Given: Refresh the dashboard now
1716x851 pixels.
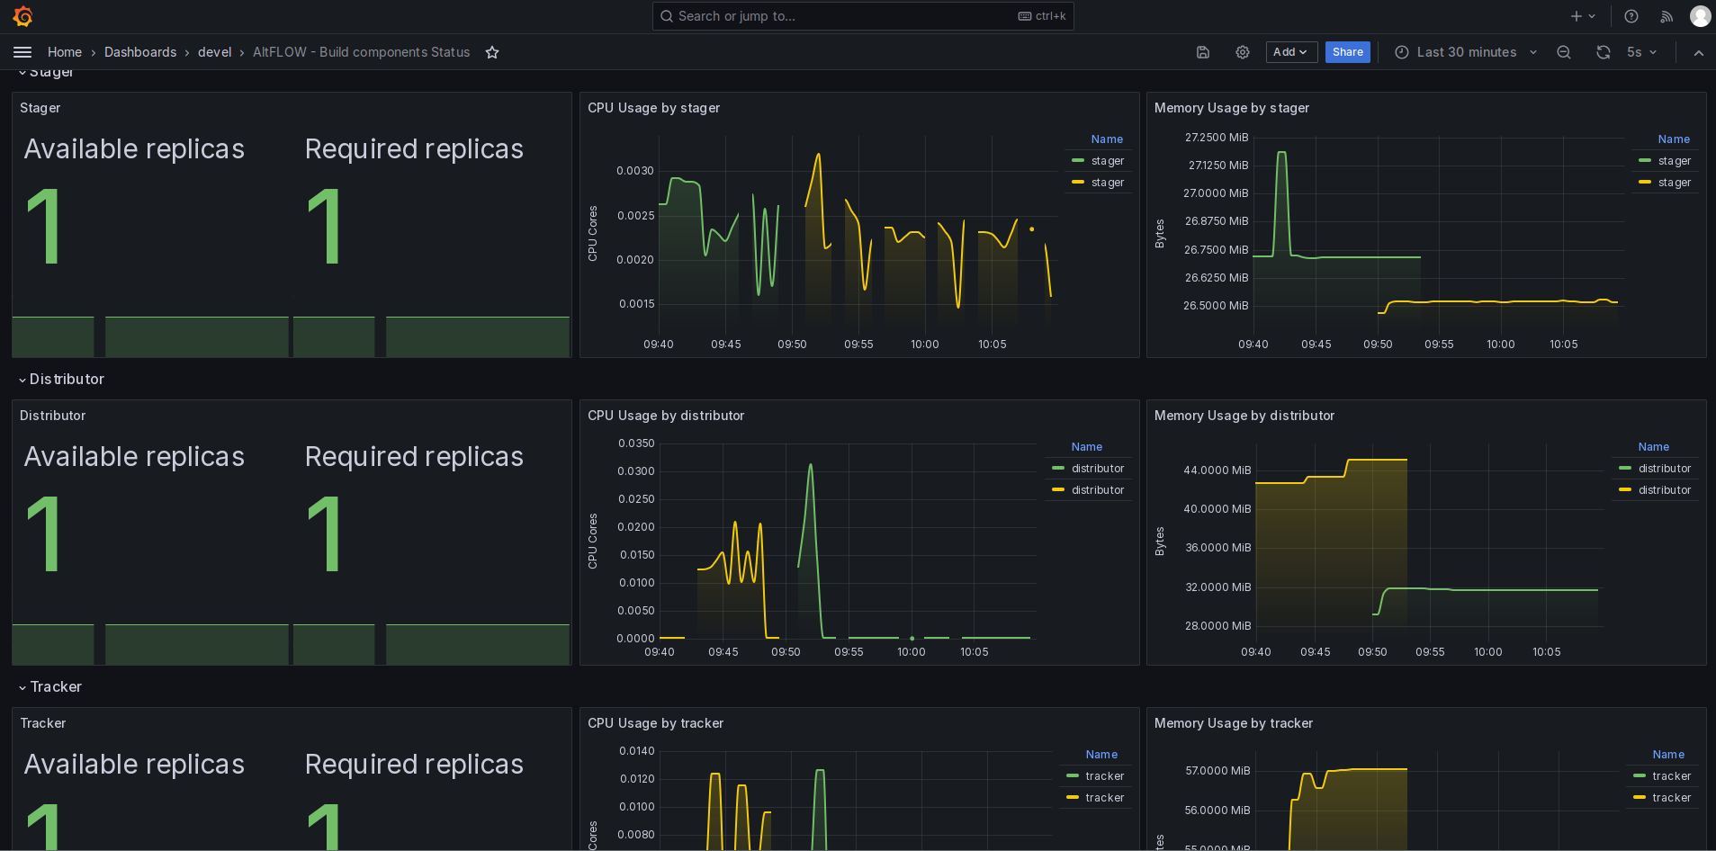Looking at the screenshot, I should [1604, 52].
